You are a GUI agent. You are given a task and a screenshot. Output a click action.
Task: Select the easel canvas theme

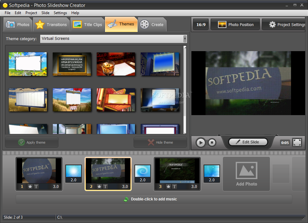click(28, 129)
